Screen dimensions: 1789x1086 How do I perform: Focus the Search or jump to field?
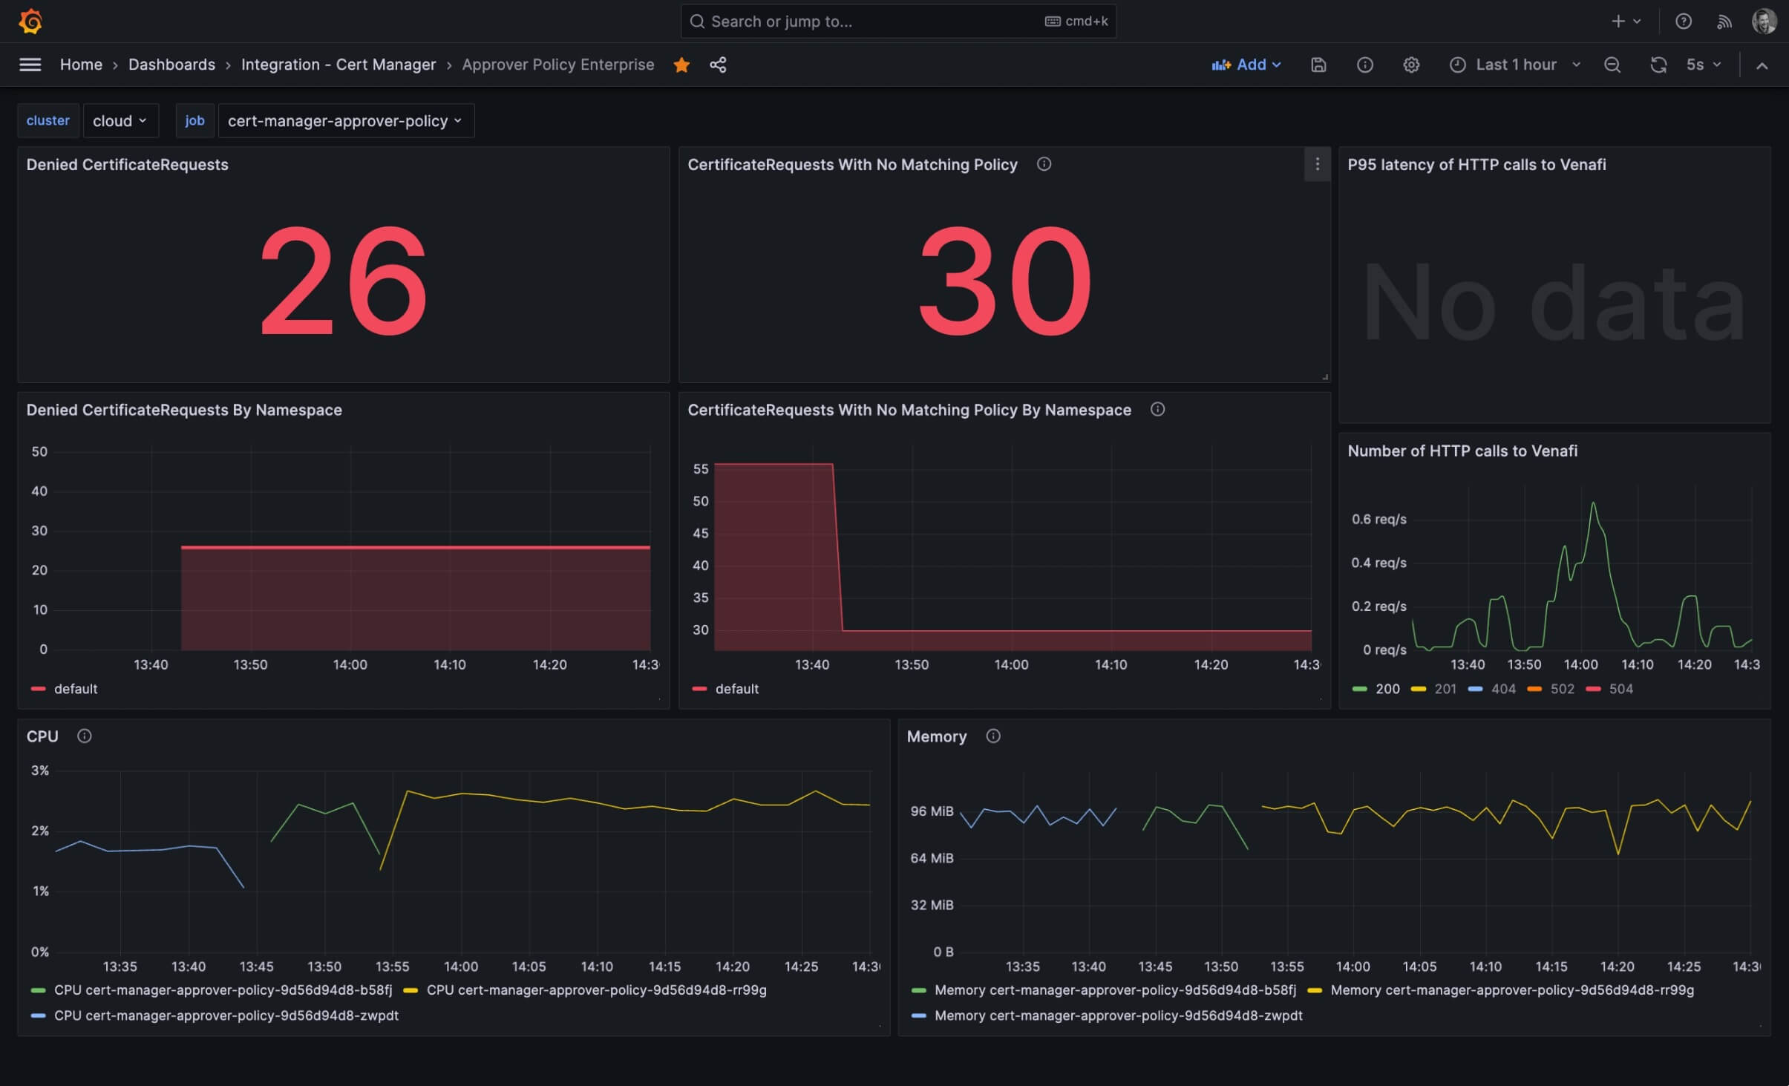click(x=898, y=22)
